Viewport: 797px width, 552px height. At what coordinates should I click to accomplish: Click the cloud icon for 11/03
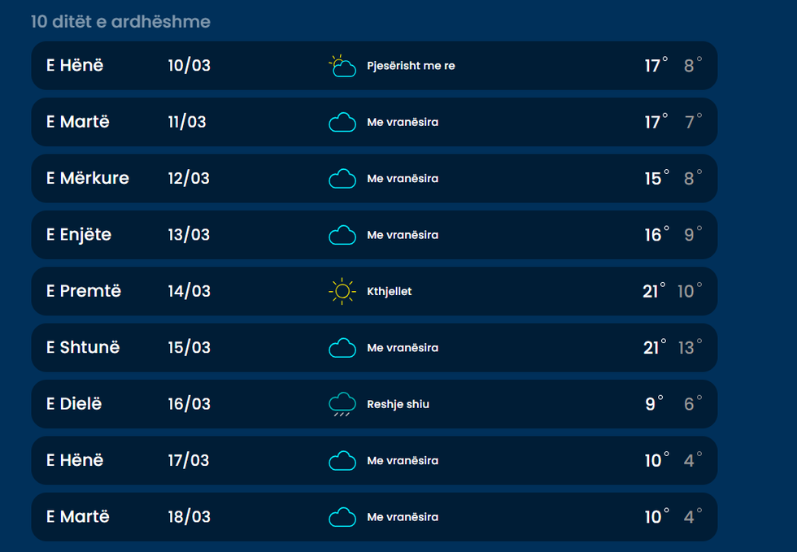pos(342,123)
